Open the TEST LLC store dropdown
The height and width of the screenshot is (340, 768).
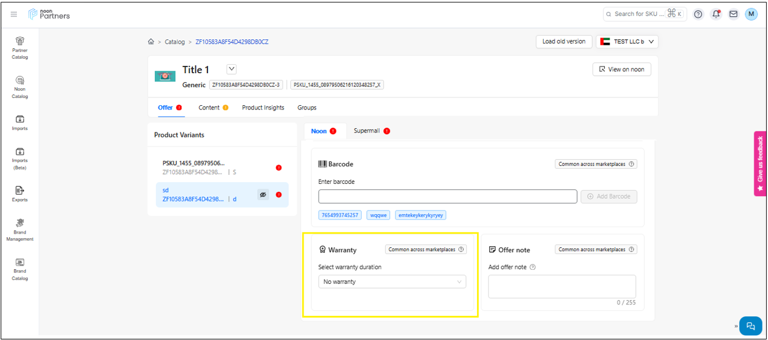pyautogui.click(x=627, y=42)
